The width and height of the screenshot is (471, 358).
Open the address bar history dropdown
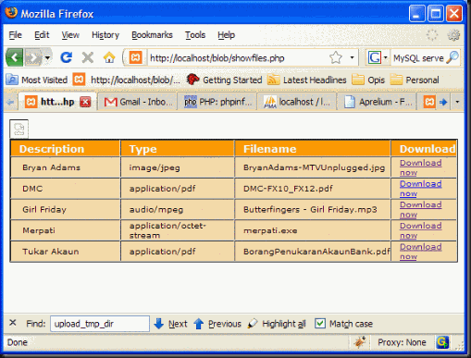(x=352, y=57)
